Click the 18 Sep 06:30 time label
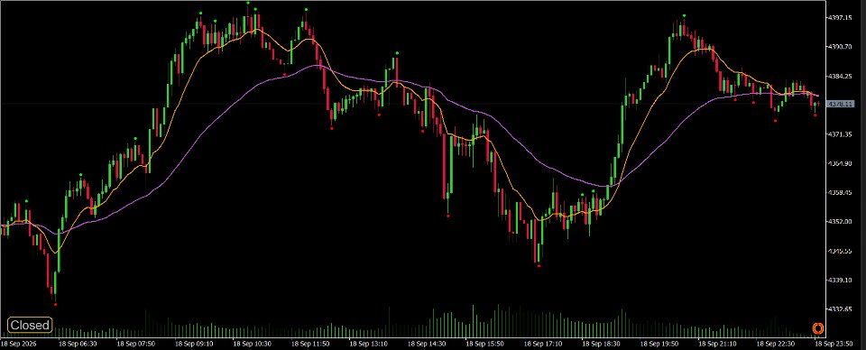This screenshot has width=866, height=350. click(78, 344)
